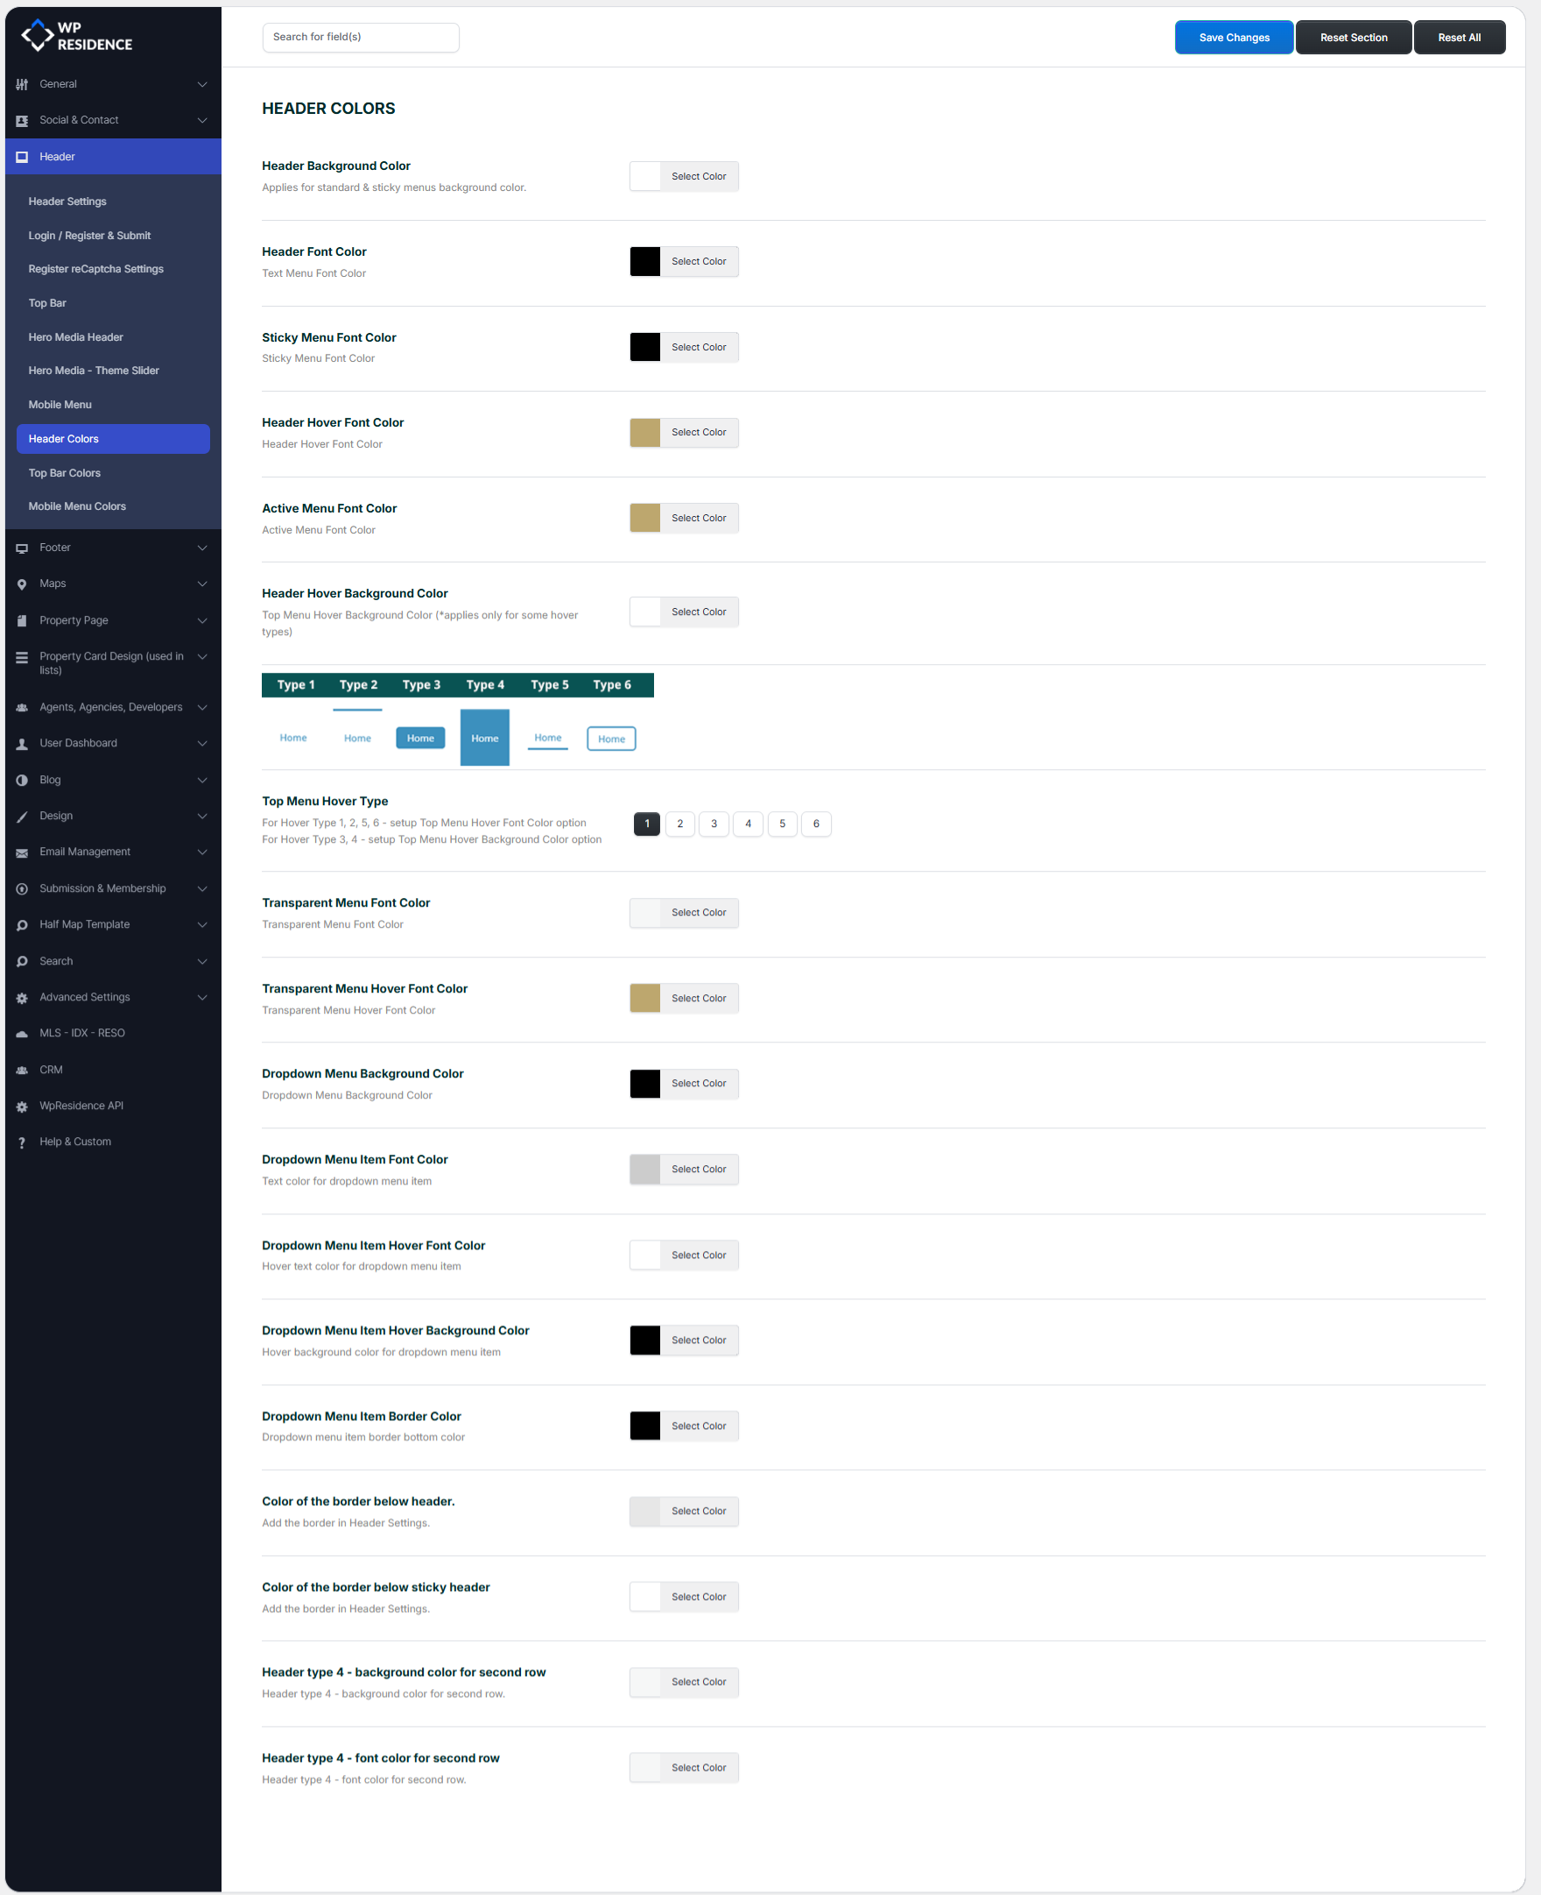This screenshot has height=1895, width=1541.
Task: Expand the Blog section chevron
Action: (202, 781)
